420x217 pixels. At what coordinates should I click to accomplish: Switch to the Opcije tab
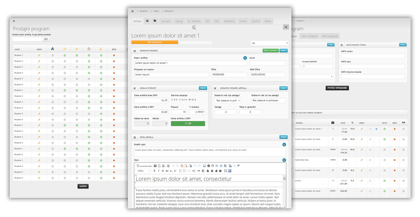[179, 21]
